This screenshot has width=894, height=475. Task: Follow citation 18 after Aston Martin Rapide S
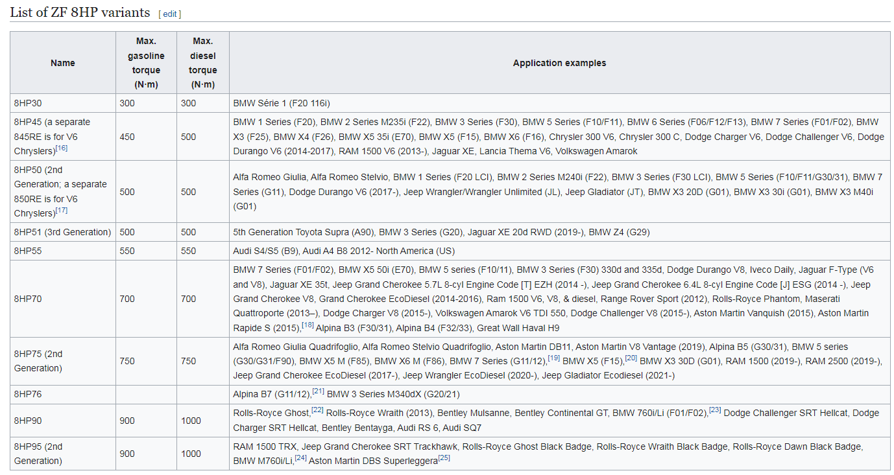pos(307,325)
